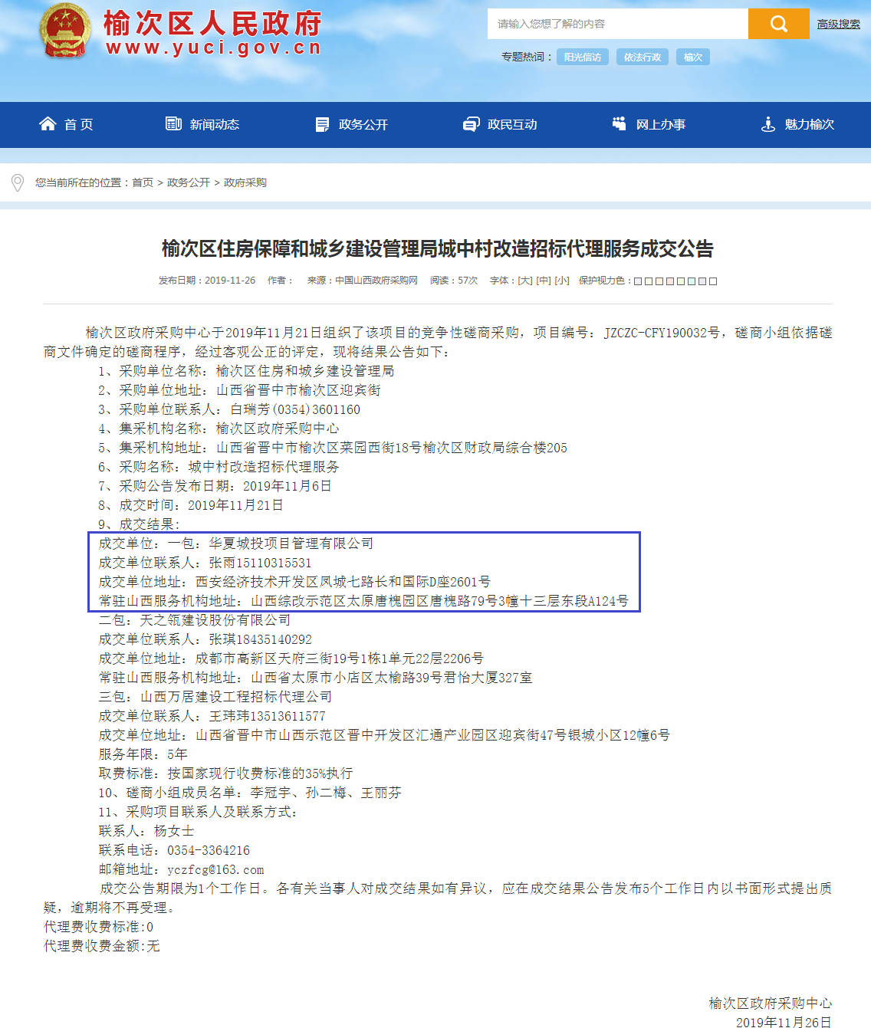
Task: Click the home icon beside 首页
Action: click(48, 124)
